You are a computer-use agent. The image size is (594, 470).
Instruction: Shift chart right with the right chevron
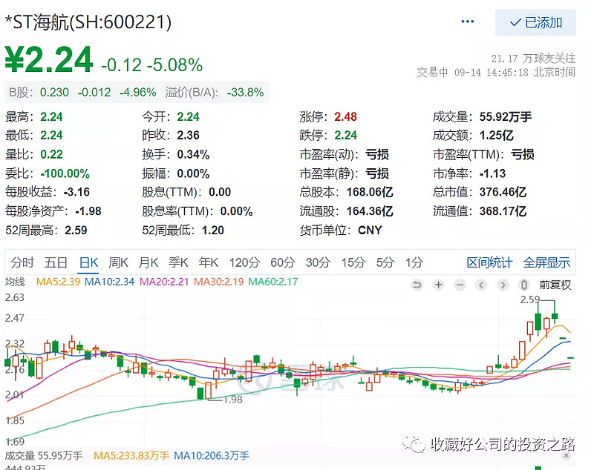click(503, 285)
